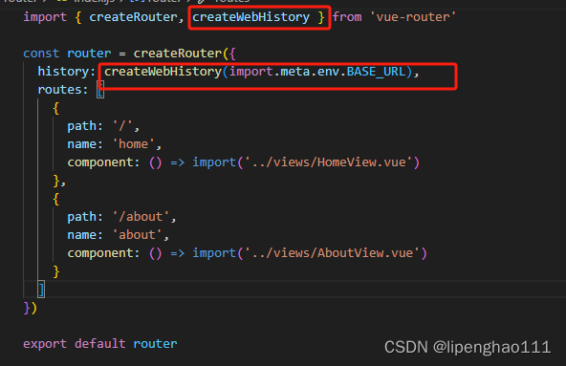Click the '../views/AboutView.vue' import path

coord(332,253)
